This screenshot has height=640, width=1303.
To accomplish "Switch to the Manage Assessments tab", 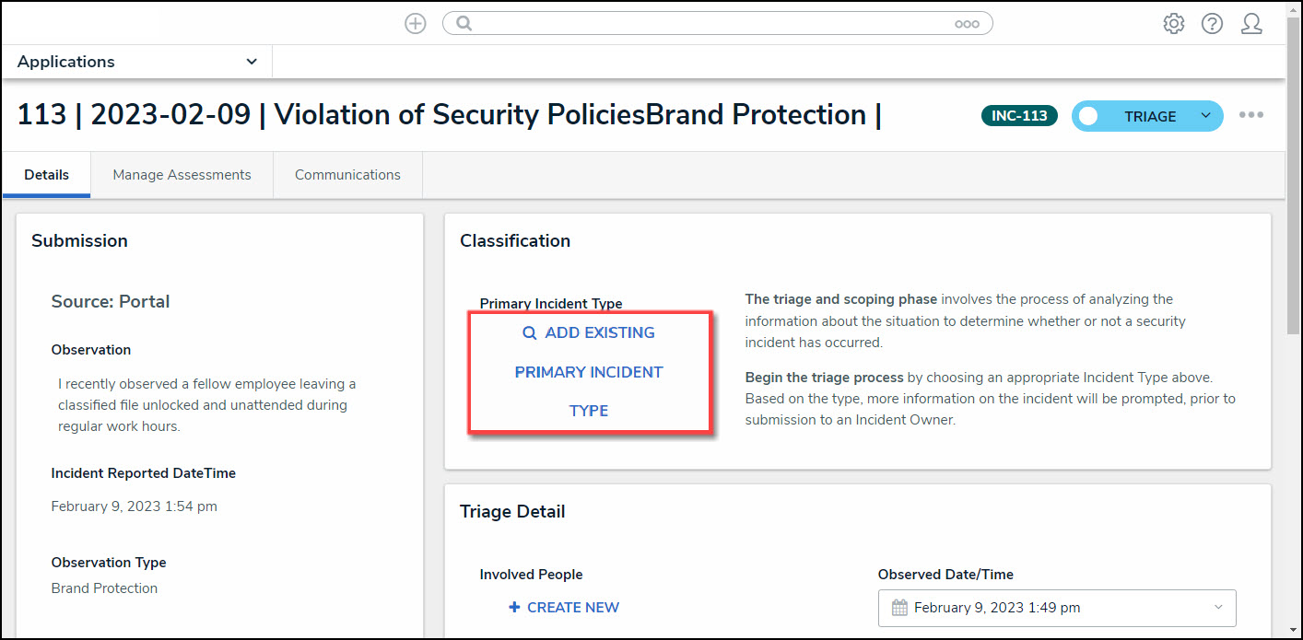I will 182,175.
